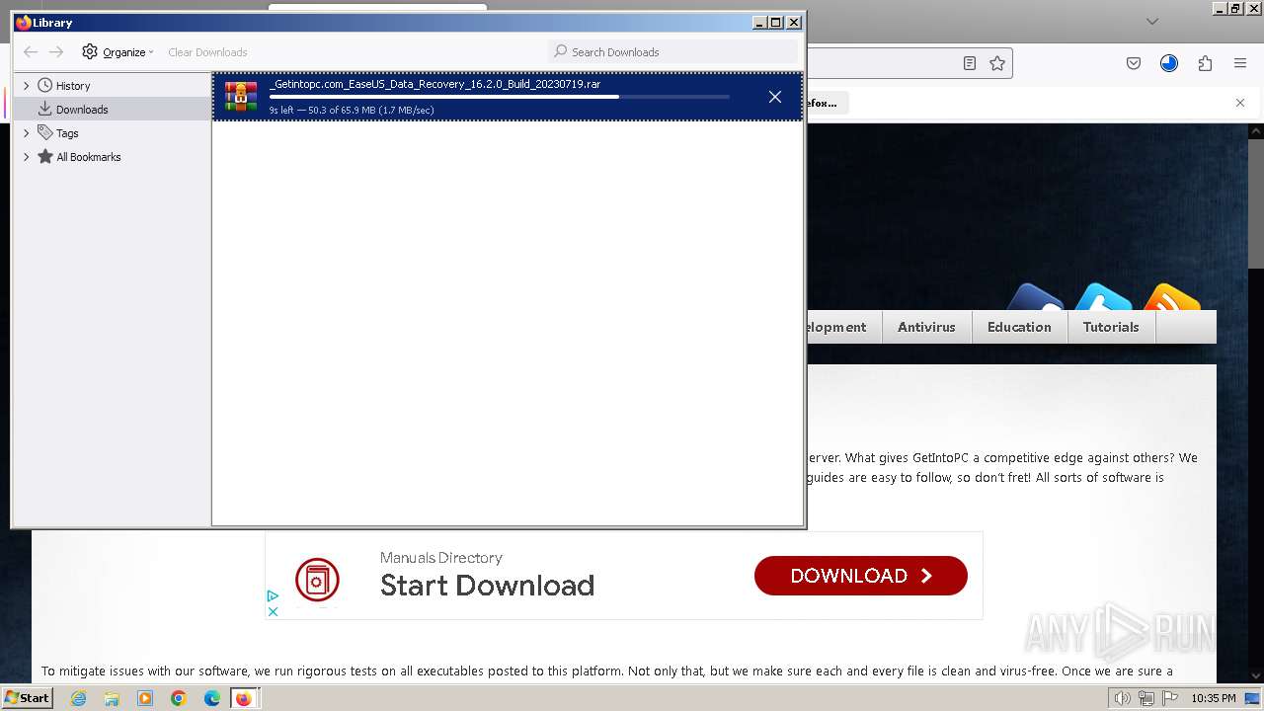Switch to Firefox taskbar button

244,698
